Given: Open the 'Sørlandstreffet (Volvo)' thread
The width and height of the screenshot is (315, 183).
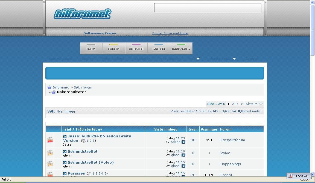Looking at the screenshot, I should click(91, 162).
